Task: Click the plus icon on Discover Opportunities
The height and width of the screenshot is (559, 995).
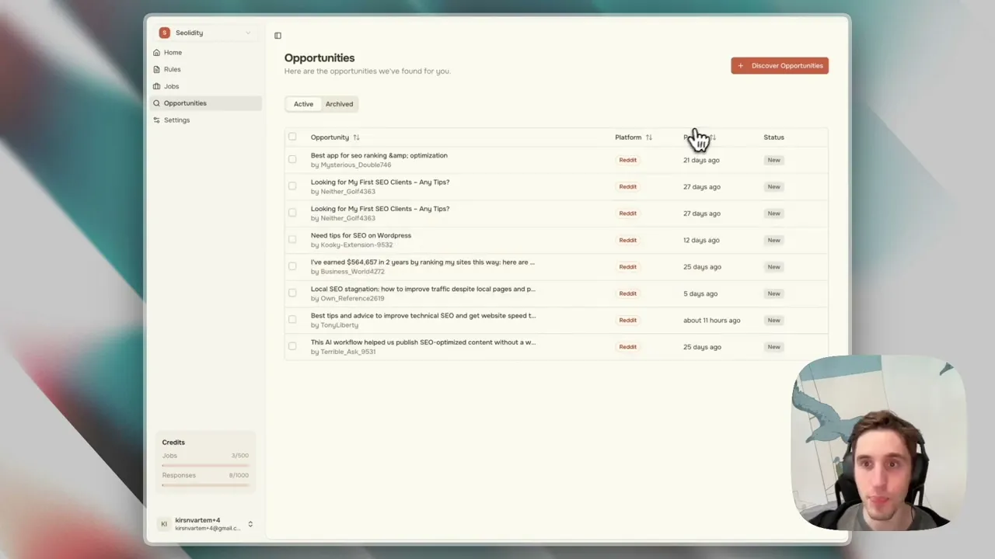Action: [x=741, y=66]
